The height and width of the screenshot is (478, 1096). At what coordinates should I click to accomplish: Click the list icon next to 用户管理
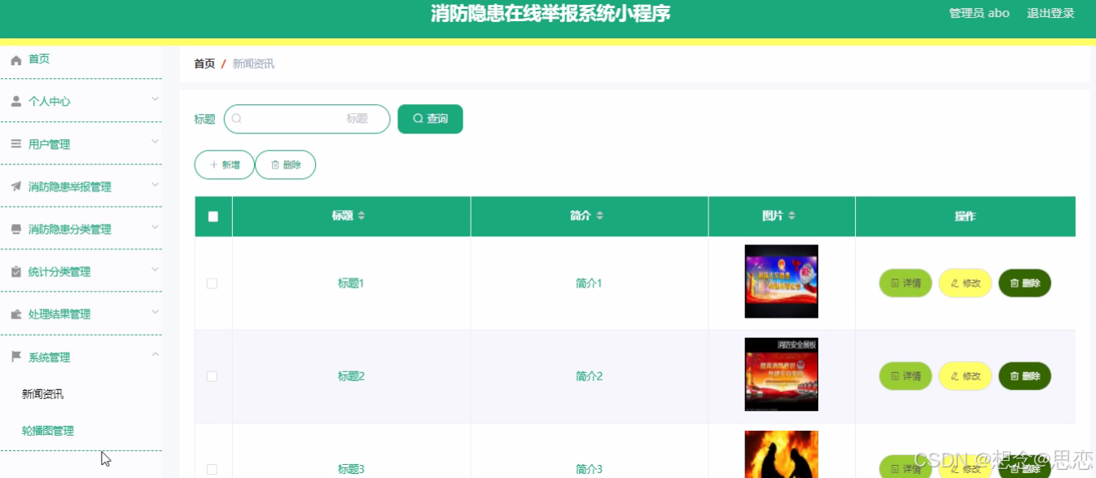15,144
